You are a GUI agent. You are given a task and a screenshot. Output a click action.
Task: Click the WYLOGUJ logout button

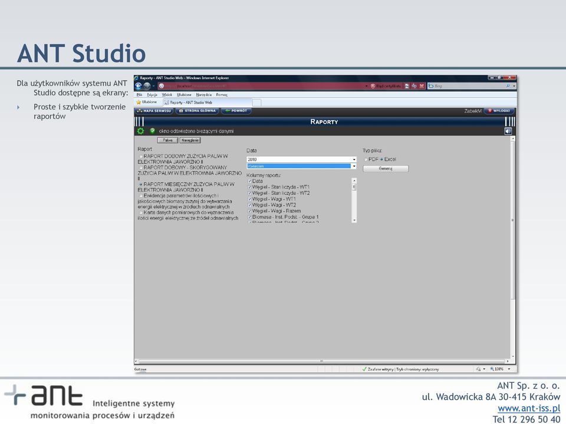point(499,111)
